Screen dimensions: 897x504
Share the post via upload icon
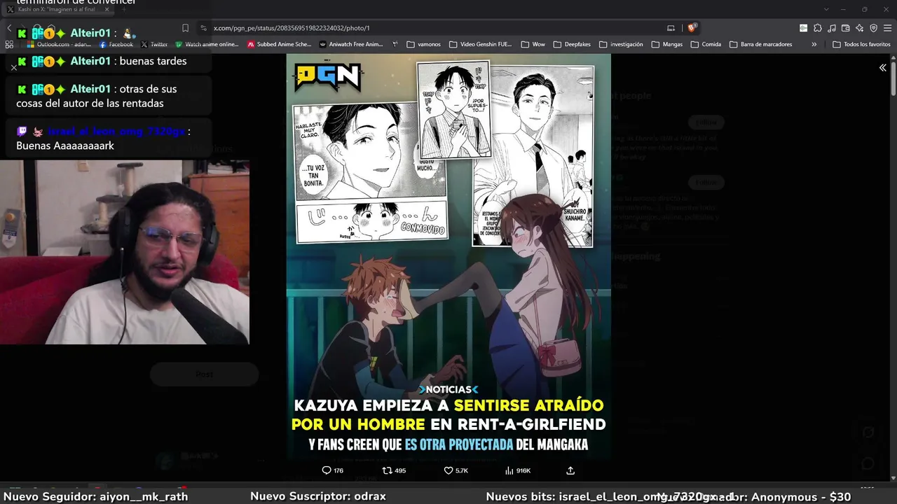tap(570, 470)
